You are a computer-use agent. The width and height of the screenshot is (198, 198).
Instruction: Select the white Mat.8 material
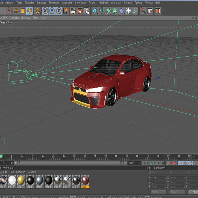(12, 182)
